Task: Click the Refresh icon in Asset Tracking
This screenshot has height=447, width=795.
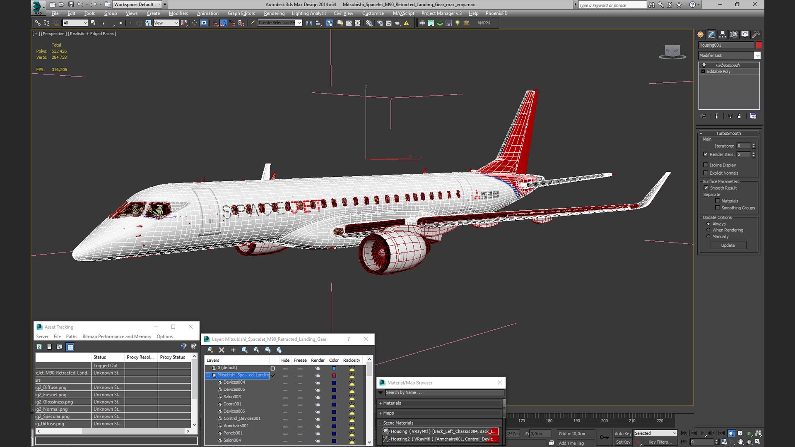Action: point(39,347)
